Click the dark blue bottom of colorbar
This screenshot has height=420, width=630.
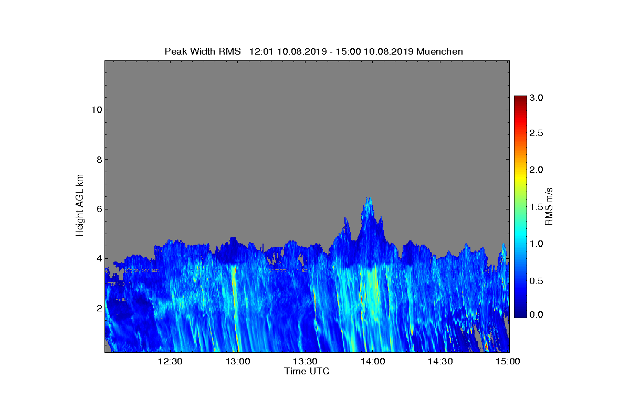point(520,313)
